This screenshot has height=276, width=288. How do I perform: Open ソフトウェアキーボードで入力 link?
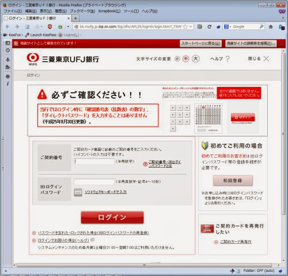105,192
